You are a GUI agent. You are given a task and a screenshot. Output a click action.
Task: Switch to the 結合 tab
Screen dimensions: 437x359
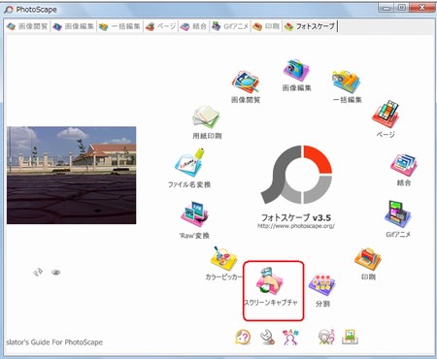click(x=193, y=26)
